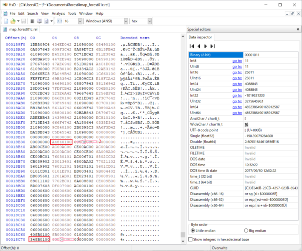Select the Double (float64) row
This screenshot has width=302, height=251.
point(243,142)
